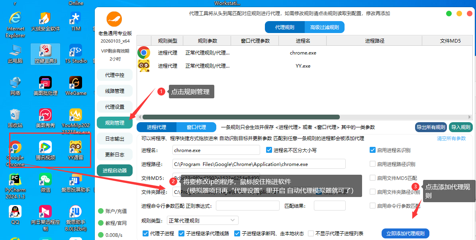The width and height of the screenshot is (476, 240).
Task: Open the 向日葵远程控制 desktop icon
Action: coord(45,218)
